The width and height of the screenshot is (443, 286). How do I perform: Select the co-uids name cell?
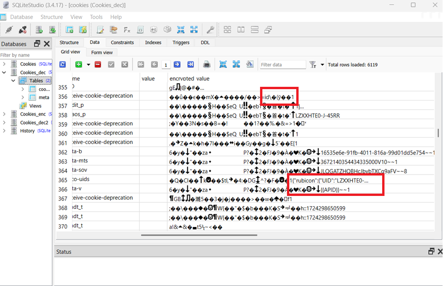tap(106, 179)
